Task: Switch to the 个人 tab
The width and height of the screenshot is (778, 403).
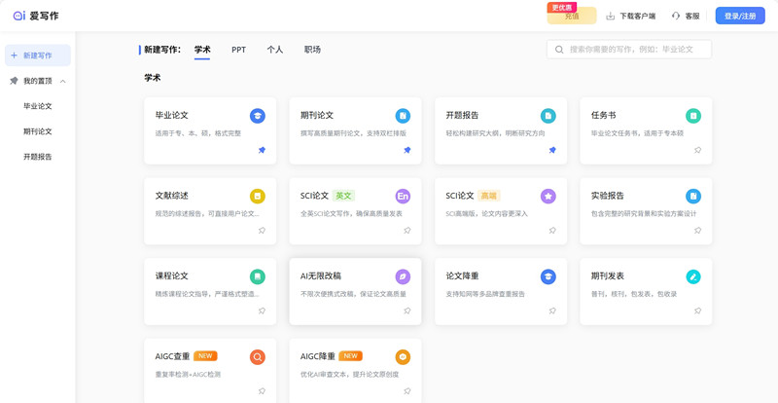Action: [275, 50]
